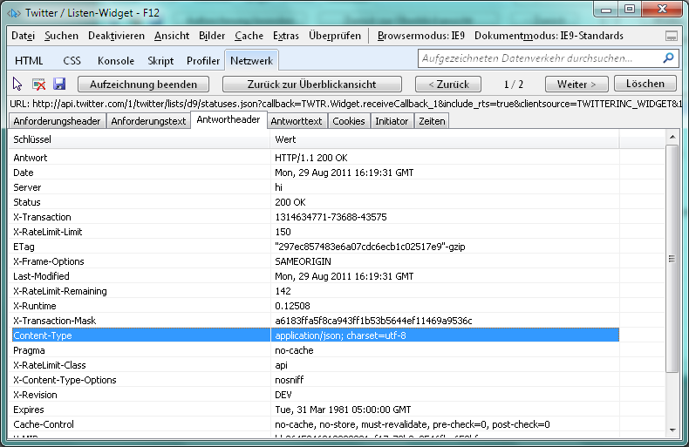The height and width of the screenshot is (447, 689).
Task: Switch to the Skript tab
Action: click(160, 61)
